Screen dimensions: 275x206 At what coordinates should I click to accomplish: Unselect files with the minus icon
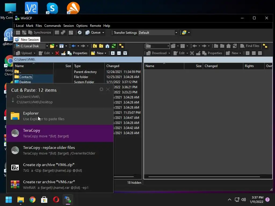[119, 53]
